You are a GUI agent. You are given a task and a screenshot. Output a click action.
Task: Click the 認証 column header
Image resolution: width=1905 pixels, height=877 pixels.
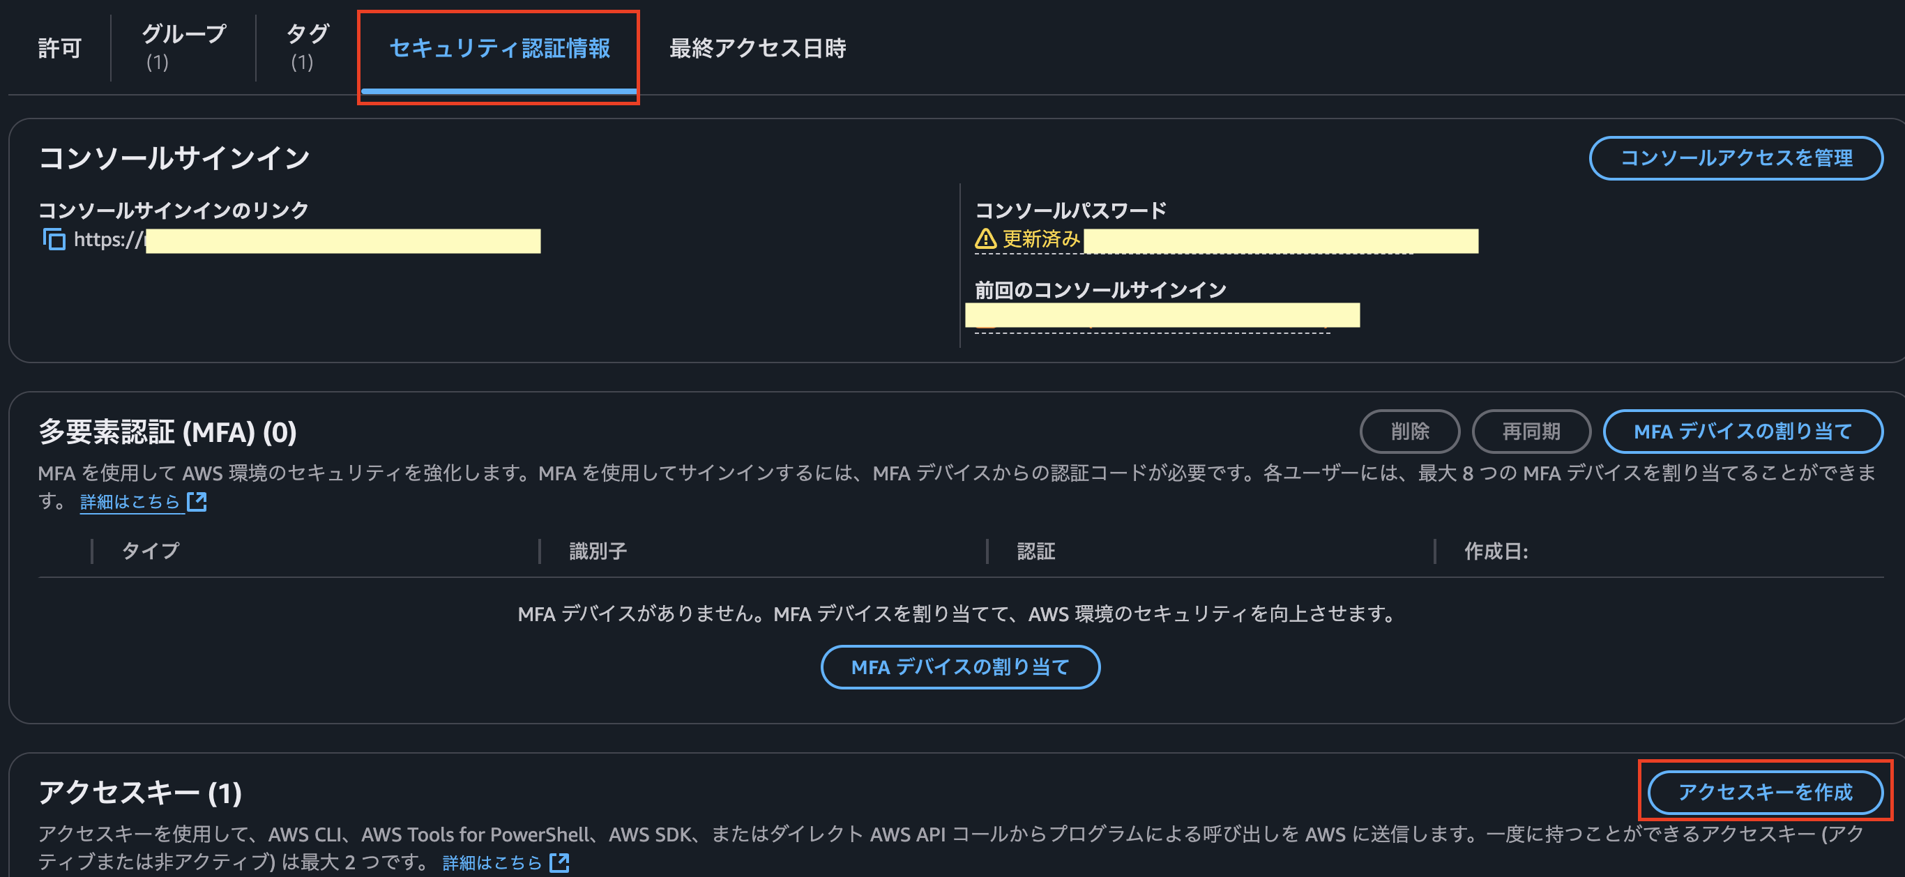coord(1035,551)
